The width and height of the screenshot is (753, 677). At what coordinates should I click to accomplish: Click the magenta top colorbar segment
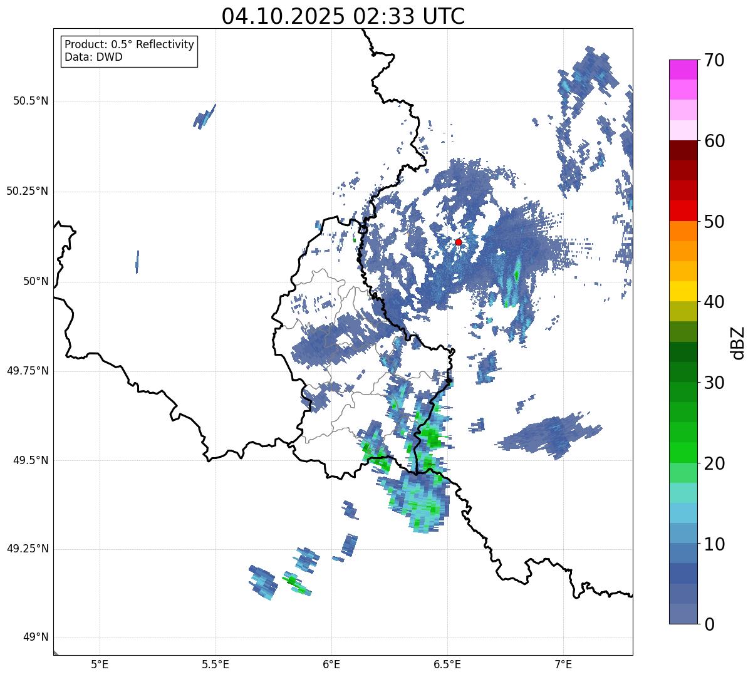[x=683, y=70]
